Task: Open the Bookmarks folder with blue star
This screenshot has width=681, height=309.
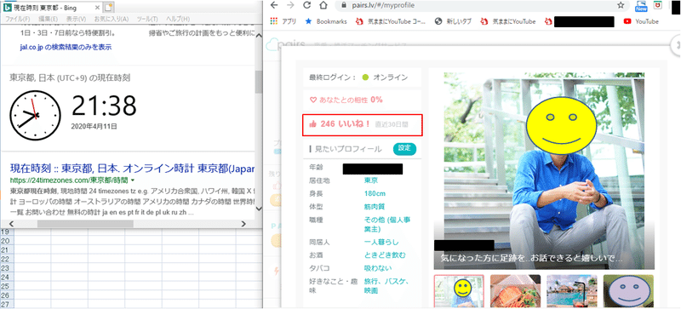Action: (x=326, y=21)
